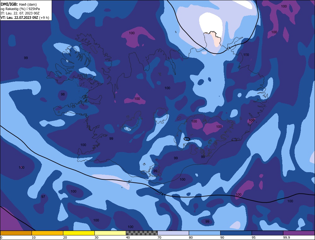Pick the light blue 80–90 legend swatch
The height and width of the screenshot is (240, 315).
click(204, 233)
